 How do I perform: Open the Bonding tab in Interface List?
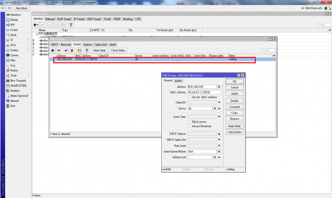pos(128,19)
